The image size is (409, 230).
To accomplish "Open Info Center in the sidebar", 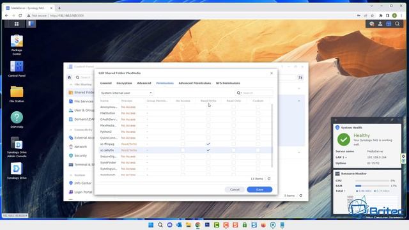I will (x=80, y=183).
